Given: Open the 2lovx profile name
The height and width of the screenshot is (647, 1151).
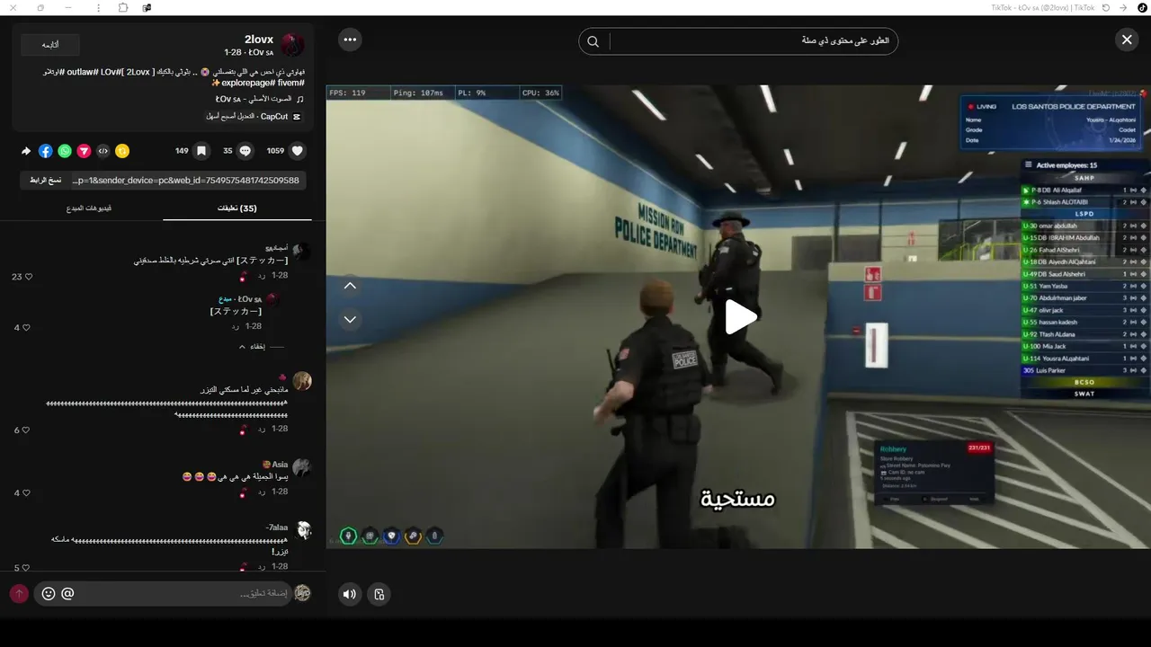Looking at the screenshot, I should click(259, 40).
